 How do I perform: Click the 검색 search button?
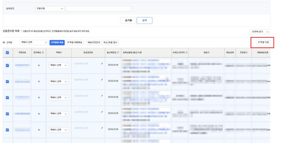[x=144, y=20]
